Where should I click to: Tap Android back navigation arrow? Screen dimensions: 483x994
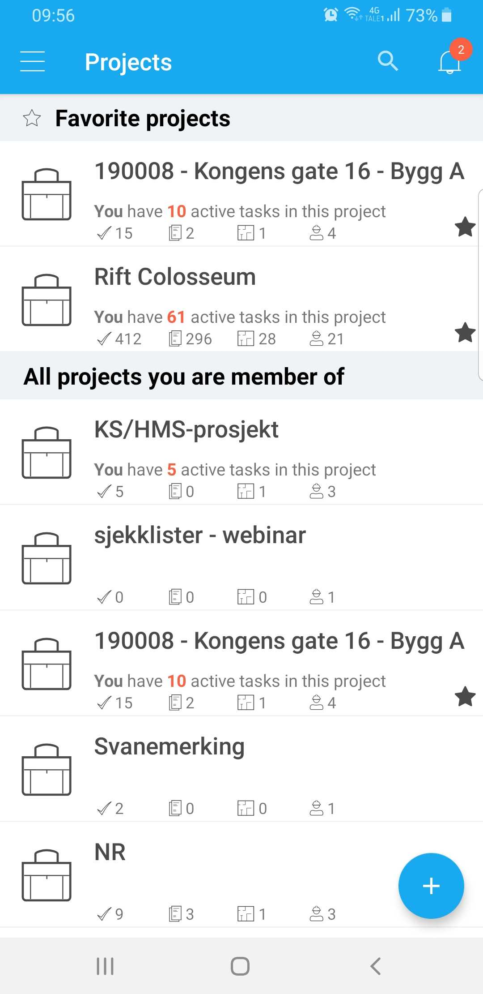tap(376, 966)
